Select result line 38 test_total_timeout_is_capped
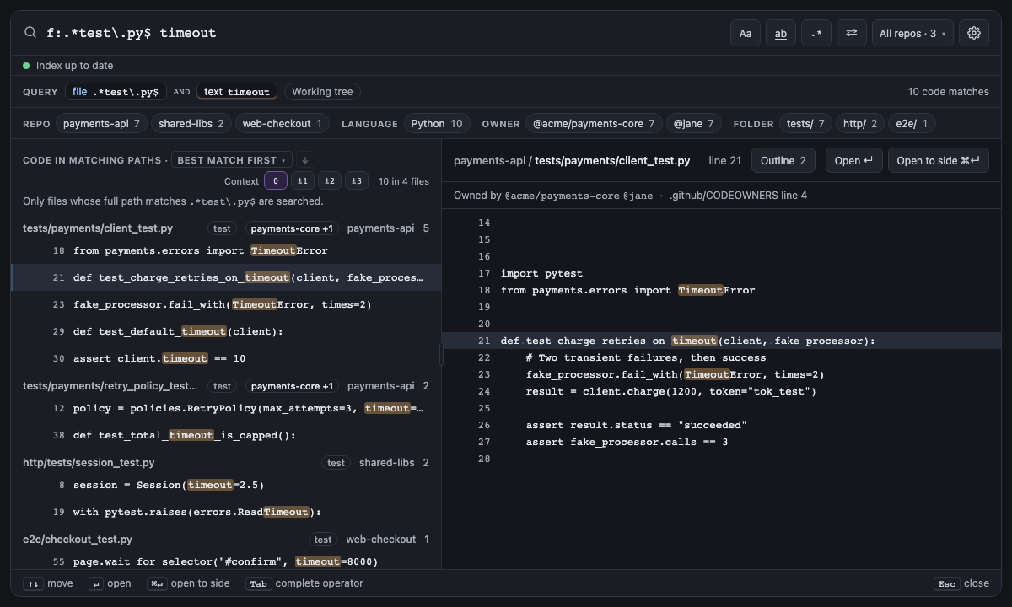The height and width of the screenshot is (607, 1012). (x=226, y=435)
